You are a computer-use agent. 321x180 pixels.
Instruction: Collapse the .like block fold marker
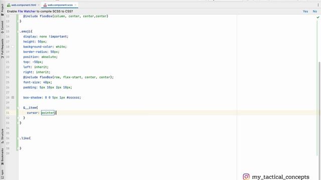pyautogui.click(x=18, y=138)
